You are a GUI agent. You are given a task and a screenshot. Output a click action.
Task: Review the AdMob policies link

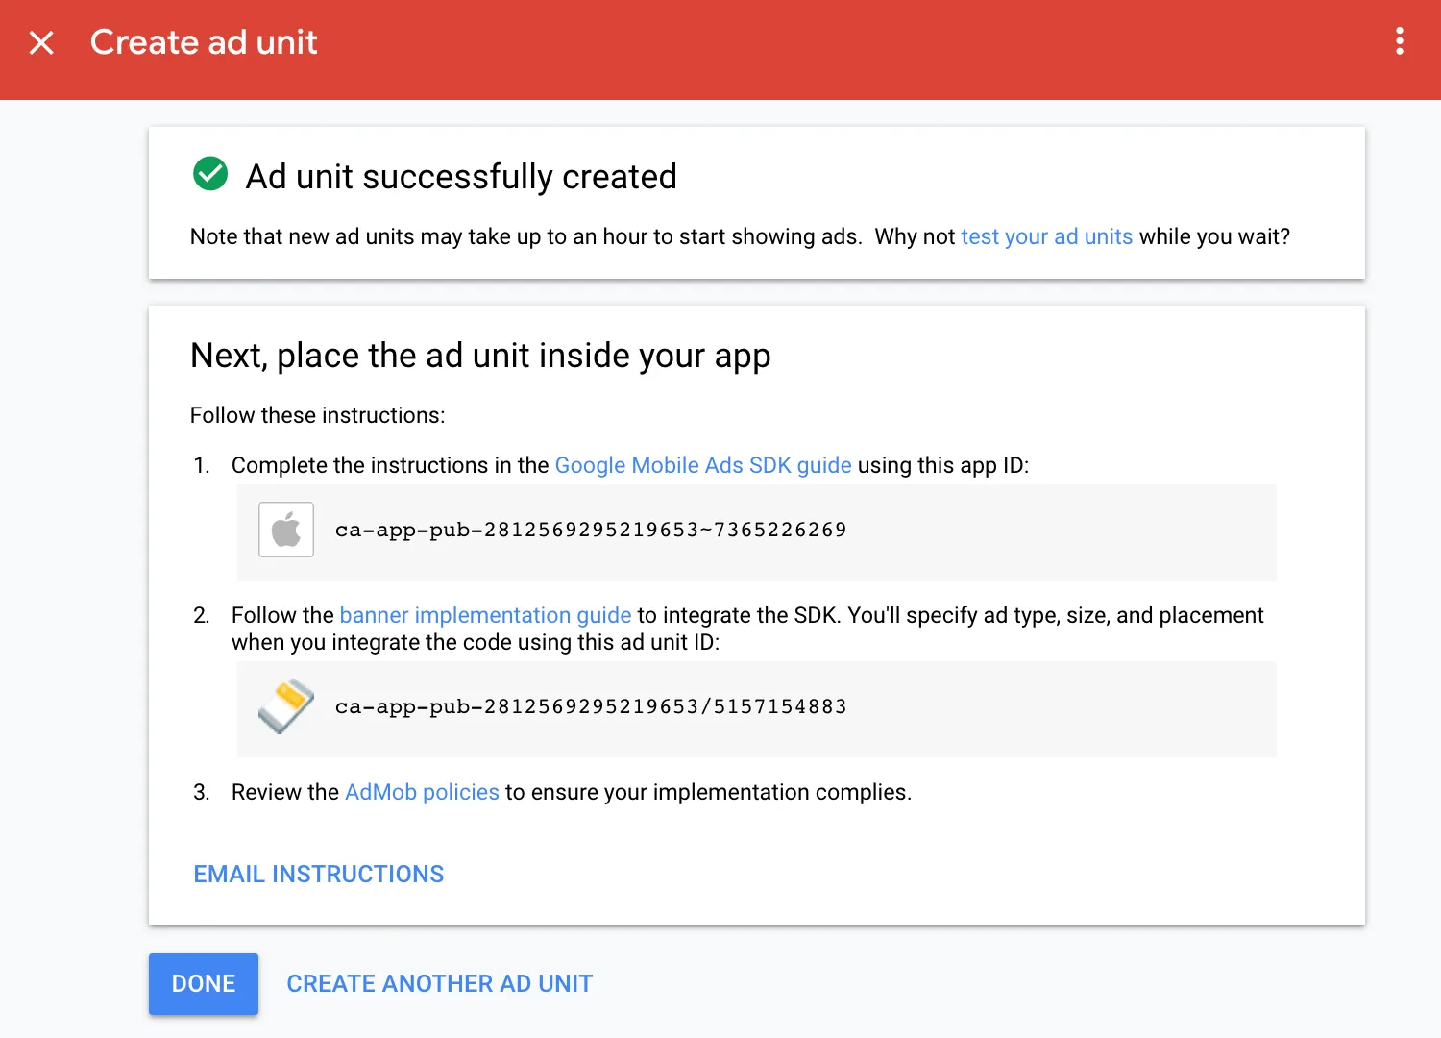tap(422, 792)
